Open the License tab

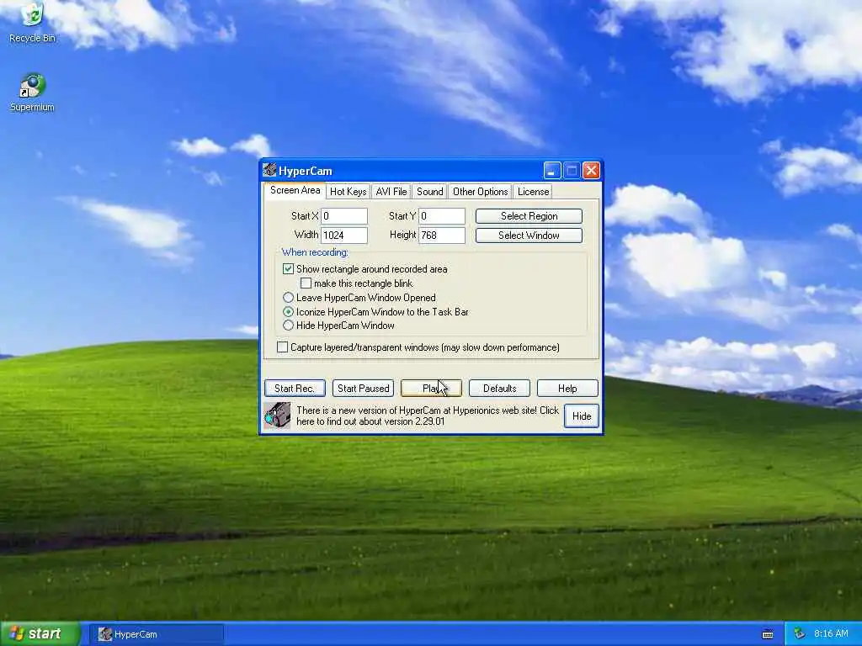(533, 192)
